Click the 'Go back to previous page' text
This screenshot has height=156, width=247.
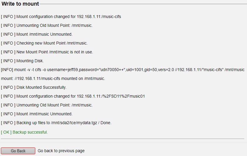[x=61, y=151]
